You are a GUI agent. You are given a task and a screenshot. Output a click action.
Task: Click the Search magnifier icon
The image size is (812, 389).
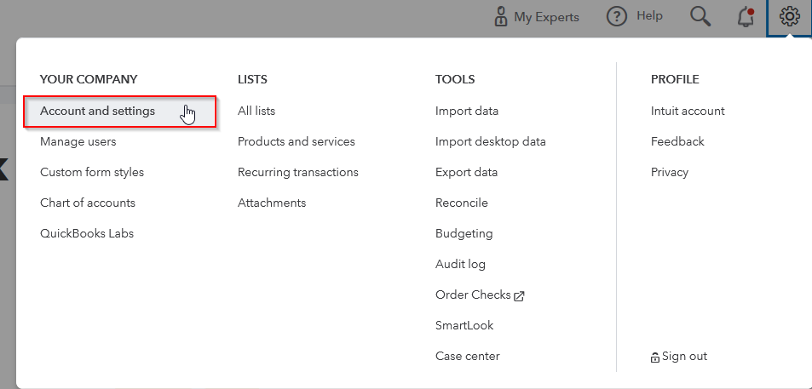[700, 17]
